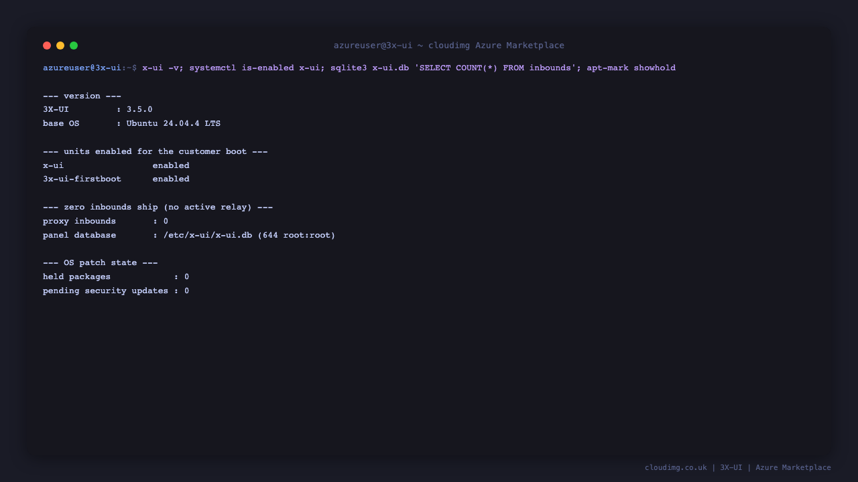Click the 'zero inbounds ship (no active relay)' header
This screenshot has height=482, width=858.
coord(158,207)
